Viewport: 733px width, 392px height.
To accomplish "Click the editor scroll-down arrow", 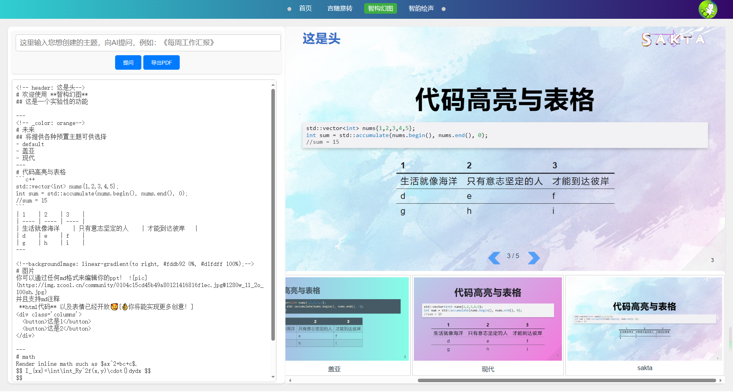I will pos(273,377).
